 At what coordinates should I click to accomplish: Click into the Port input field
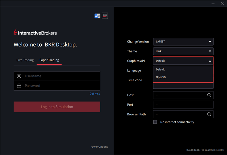point(183,105)
